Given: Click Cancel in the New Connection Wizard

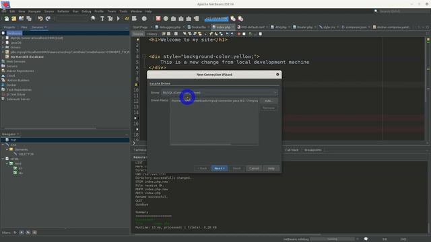Looking at the screenshot, I should (254, 168).
